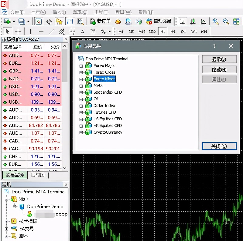Viewport: 243px width, 241px height.
Task: Select text label tool T
Action: (x=93, y=32)
